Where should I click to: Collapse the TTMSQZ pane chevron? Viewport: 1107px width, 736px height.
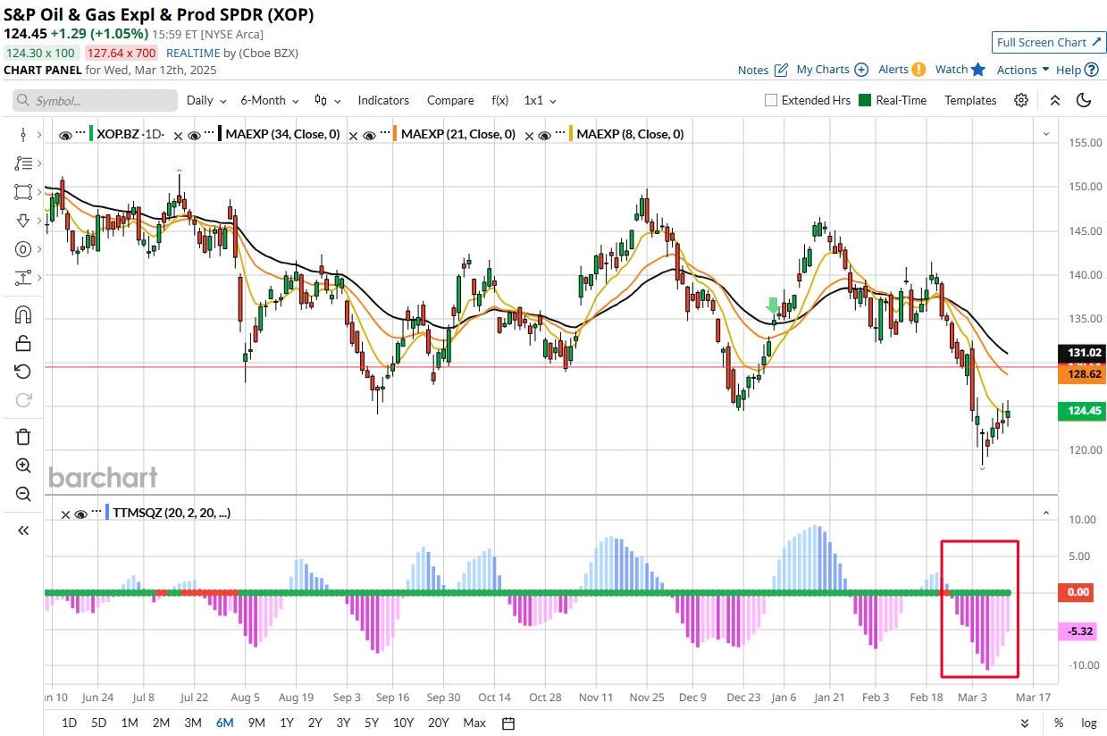point(1045,513)
